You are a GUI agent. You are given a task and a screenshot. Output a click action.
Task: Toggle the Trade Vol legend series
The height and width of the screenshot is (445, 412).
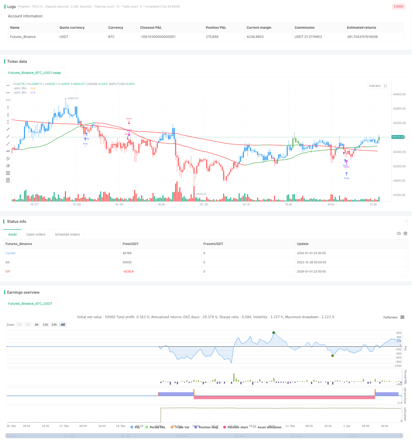(180, 427)
